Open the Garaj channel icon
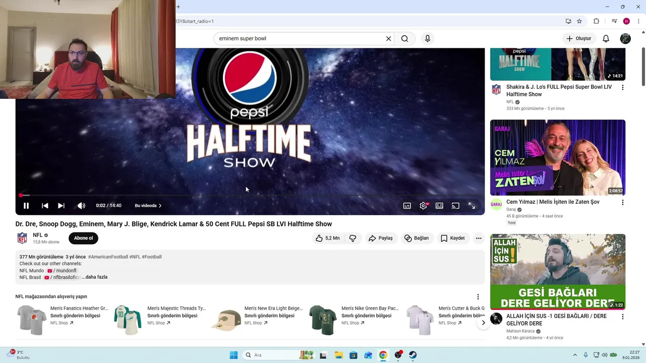This screenshot has height=363, width=646. click(x=496, y=204)
